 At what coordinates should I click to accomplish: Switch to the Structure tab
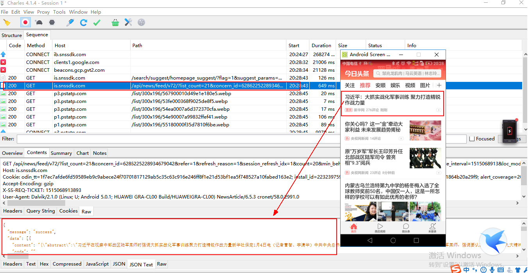12,35
